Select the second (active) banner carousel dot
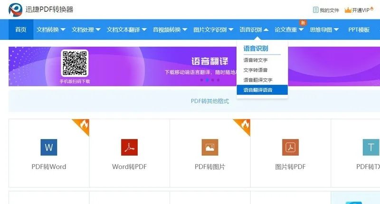The image size is (380, 204). click(207, 80)
